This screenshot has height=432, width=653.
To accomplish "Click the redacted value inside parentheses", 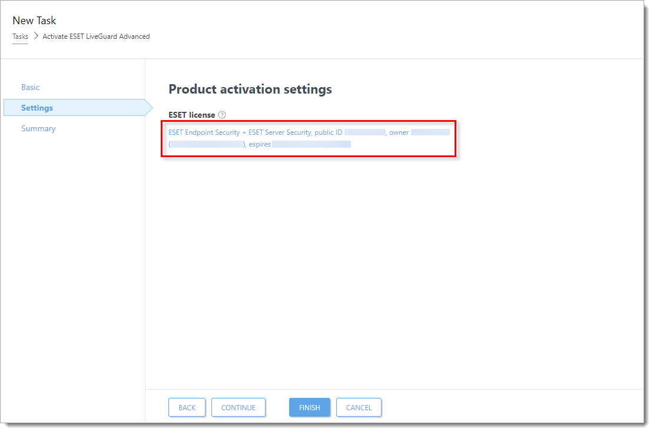I will click(207, 144).
